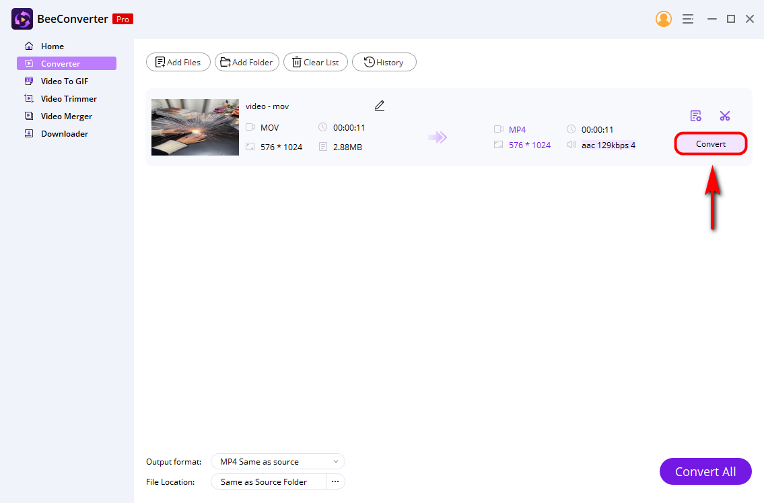The height and width of the screenshot is (503, 764).
Task: Maximize the BeeConverter window
Action: [x=731, y=19]
